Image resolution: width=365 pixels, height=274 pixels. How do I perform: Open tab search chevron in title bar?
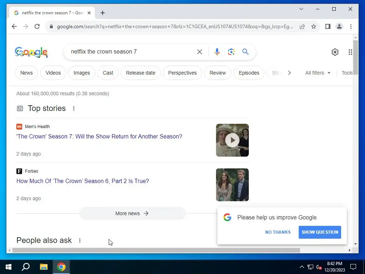(x=301, y=9)
